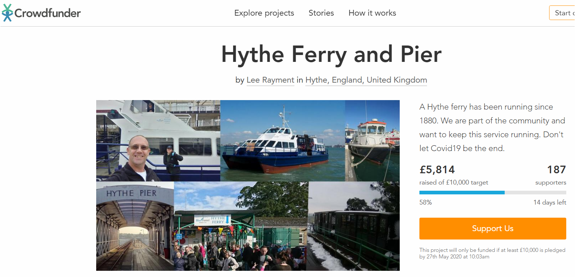The width and height of the screenshot is (575, 277).
Task: Select the photo of the smiling man
Action: (x=158, y=141)
